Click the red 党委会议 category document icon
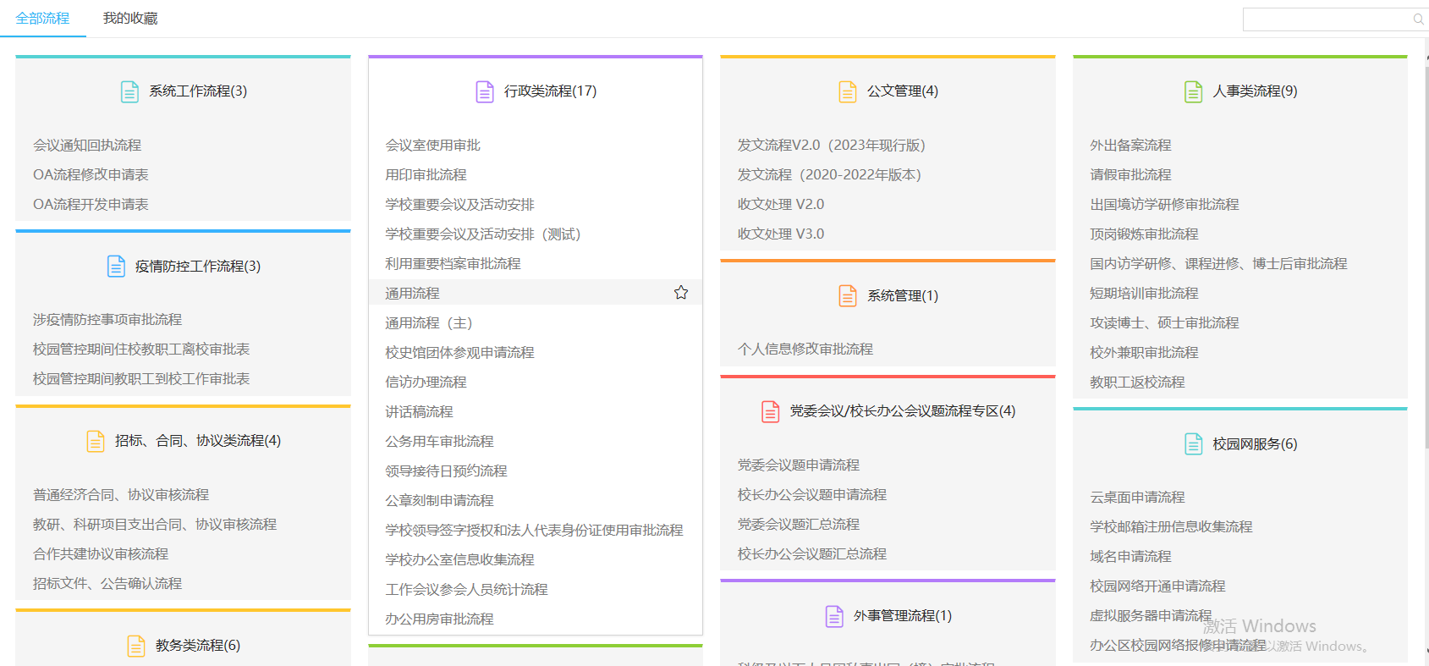The height and width of the screenshot is (666, 1429). click(x=770, y=411)
